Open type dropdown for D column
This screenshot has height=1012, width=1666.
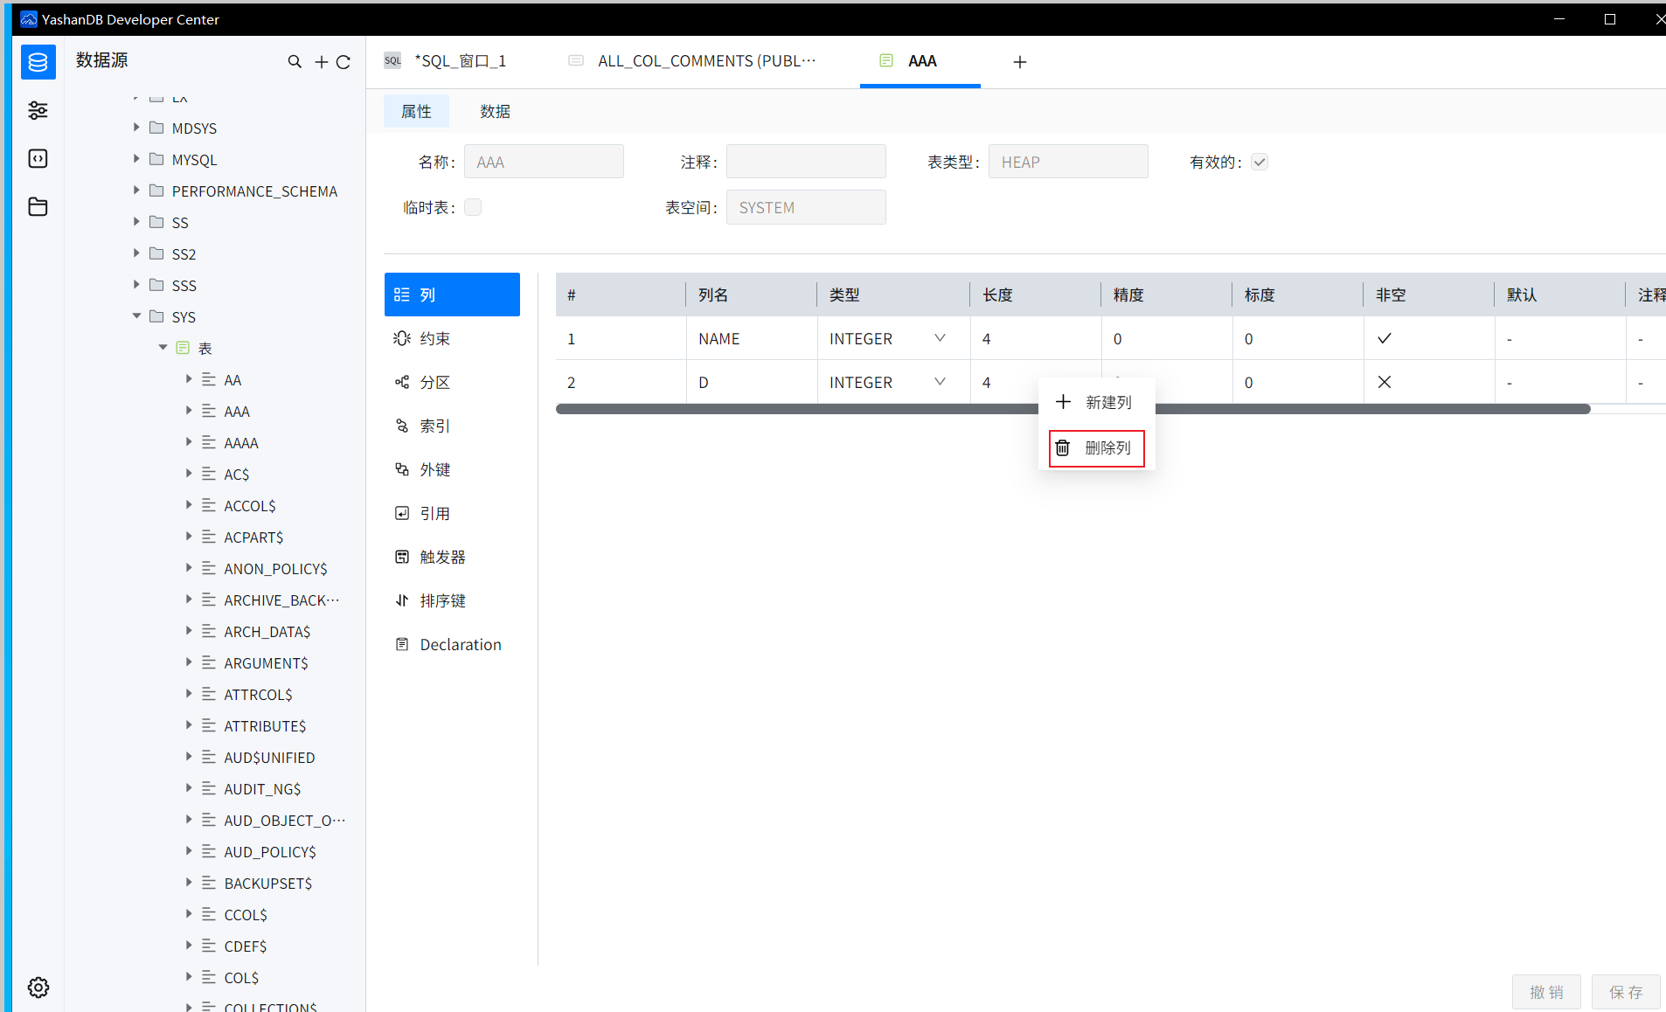[x=940, y=382]
